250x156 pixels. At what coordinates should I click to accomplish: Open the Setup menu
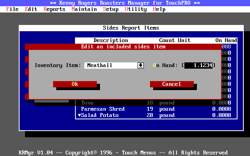click(x=111, y=9)
